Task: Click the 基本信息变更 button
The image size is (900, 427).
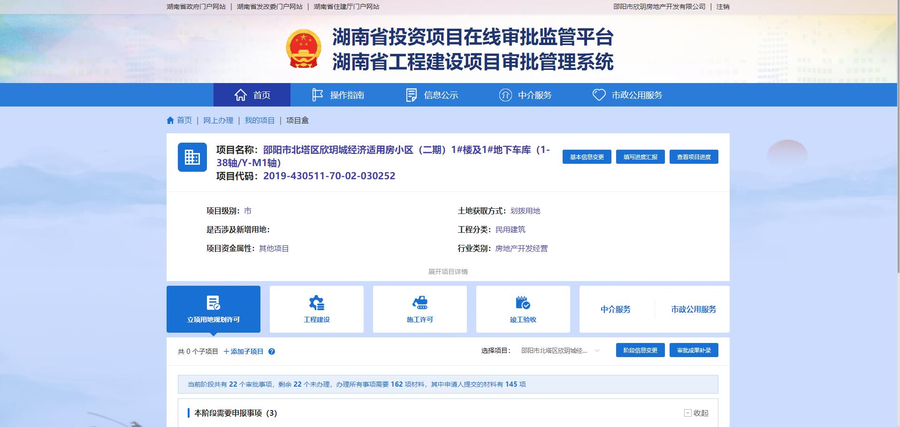Action: click(587, 157)
